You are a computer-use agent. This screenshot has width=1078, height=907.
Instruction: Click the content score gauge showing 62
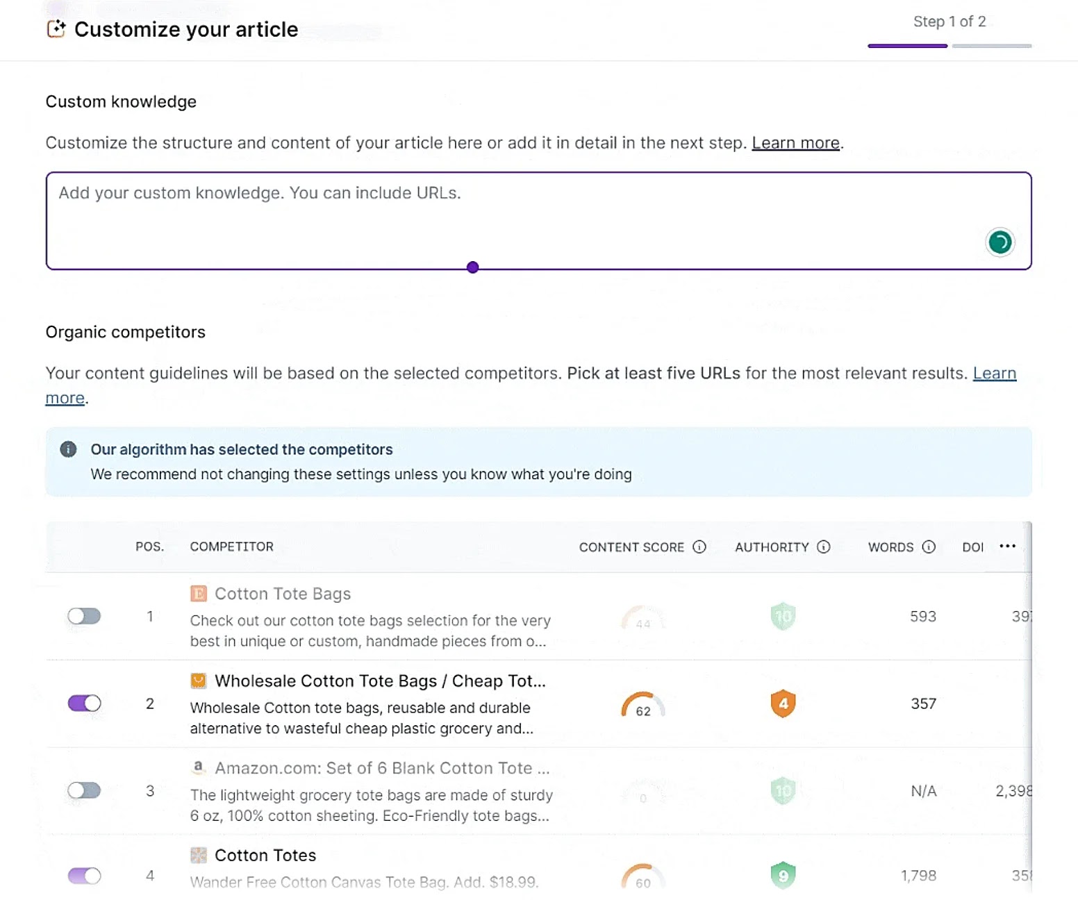[x=642, y=704]
